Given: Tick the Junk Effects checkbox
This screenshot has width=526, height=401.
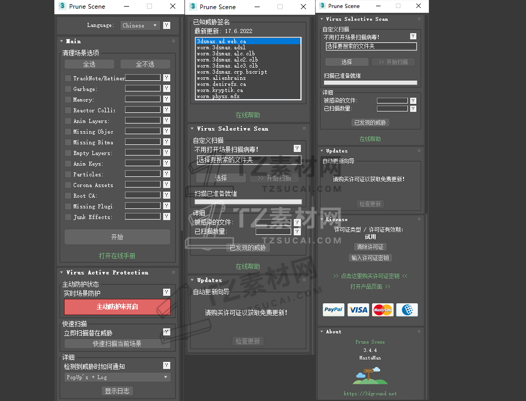Looking at the screenshot, I should pyautogui.click(x=68, y=217).
